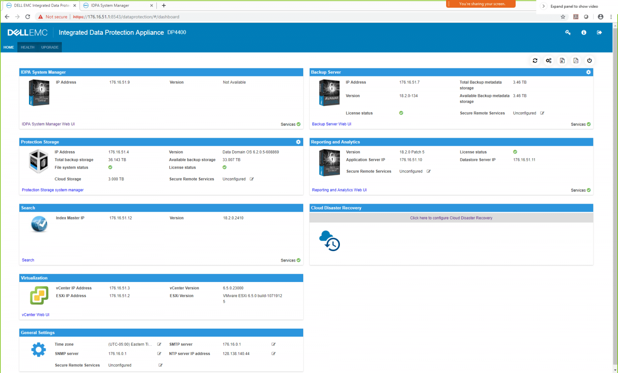The height and width of the screenshot is (373, 618).
Task: Click the IDPA System Manager IP 176.16.51.9
Action: pos(119,82)
